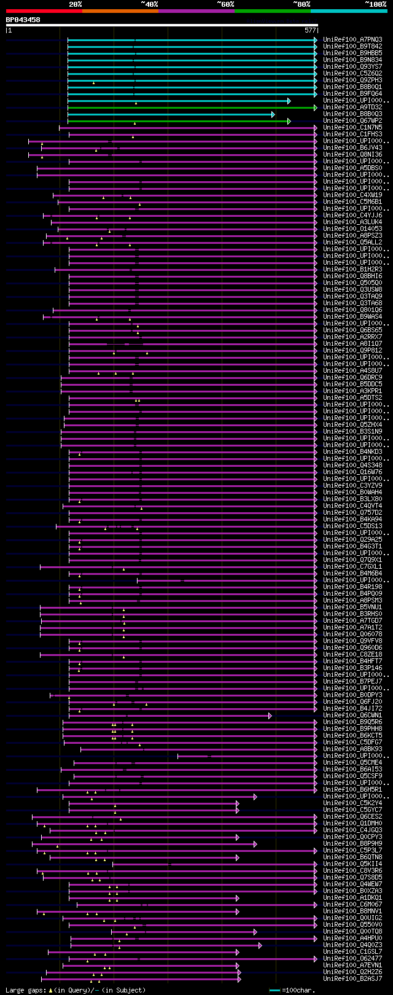The width and height of the screenshot is (393, 995).
Task: Click the red 20% identity legend bar
Action: 44,11
